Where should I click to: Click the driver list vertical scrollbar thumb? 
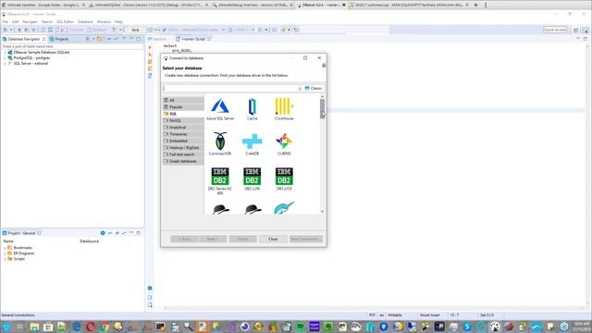coord(322,109)
